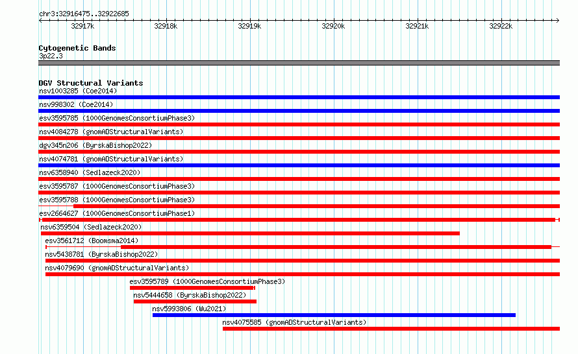
Task: Select the short red bar under esv3595789
Action: point(192,288)
